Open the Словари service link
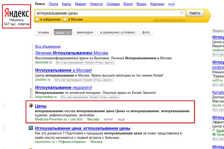224x149 pixels. pyautogui.click(x=113, y=4)
